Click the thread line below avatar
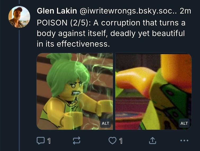Screen dimensions: 200x151 pyautogui.click(x=19, y=90)
